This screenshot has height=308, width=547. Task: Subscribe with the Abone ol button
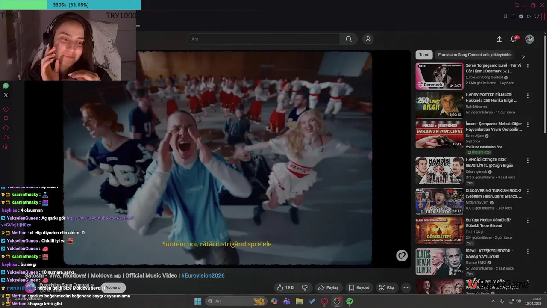(114, 287)
